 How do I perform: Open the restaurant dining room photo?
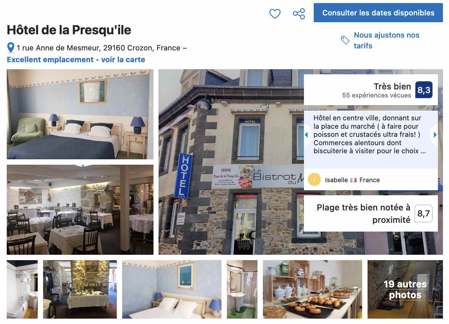tap(80, 210)
